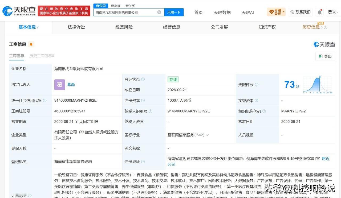Click the 导出 export button
Viewport: 341px width, 198px height.
point(325,56)
